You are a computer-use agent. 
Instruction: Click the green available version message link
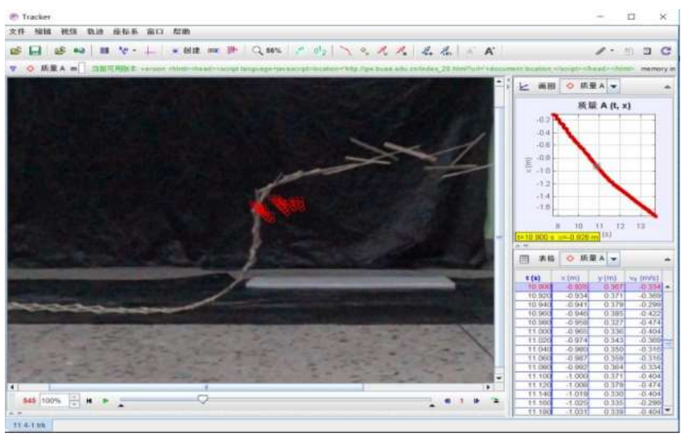363,69
